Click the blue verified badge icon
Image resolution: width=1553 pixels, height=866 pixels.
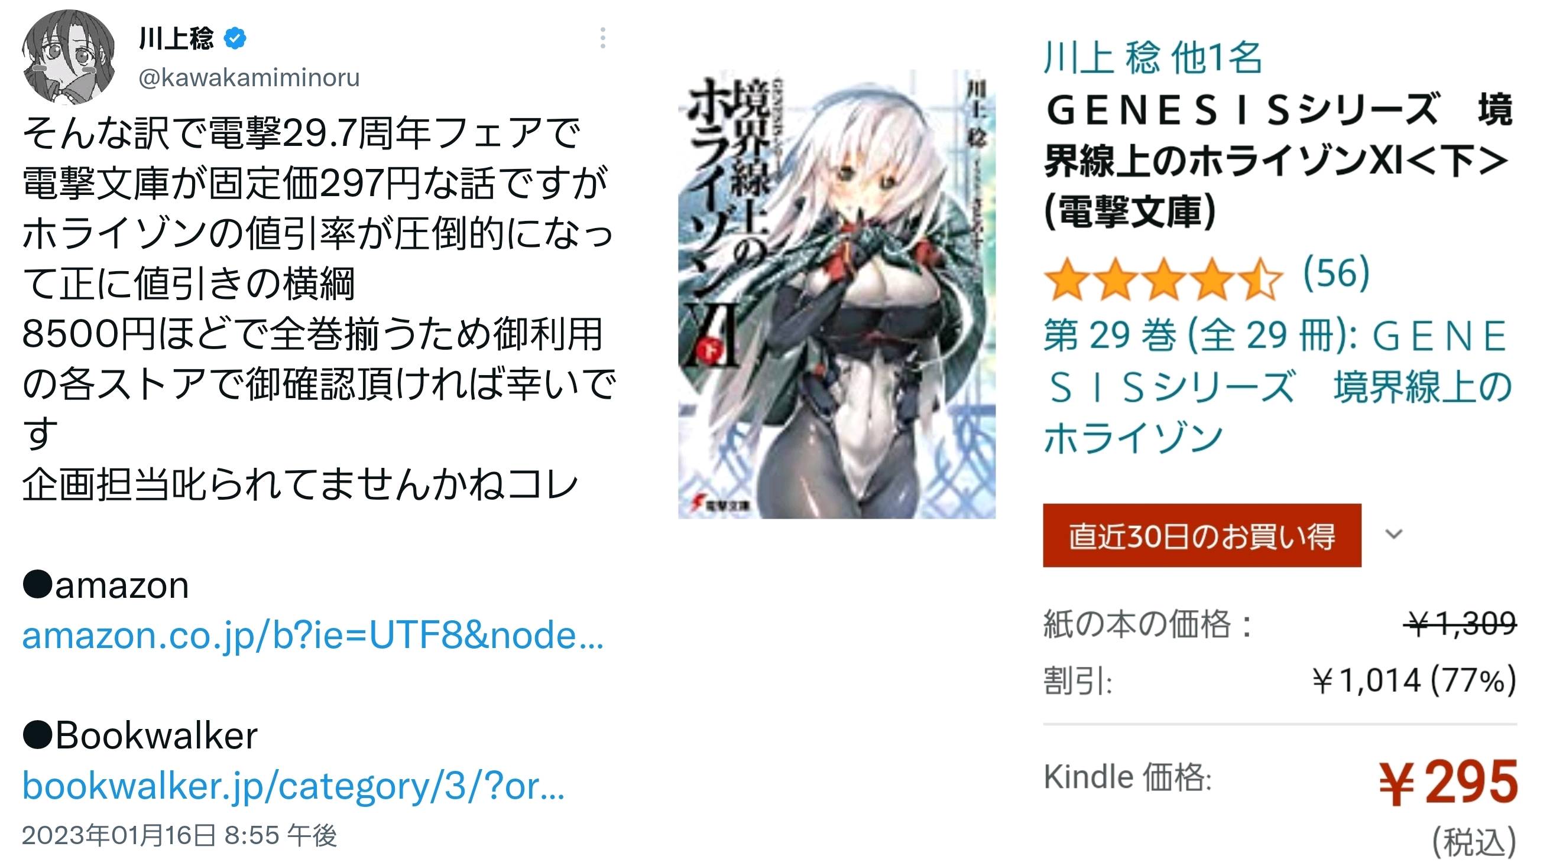point(235,38)
